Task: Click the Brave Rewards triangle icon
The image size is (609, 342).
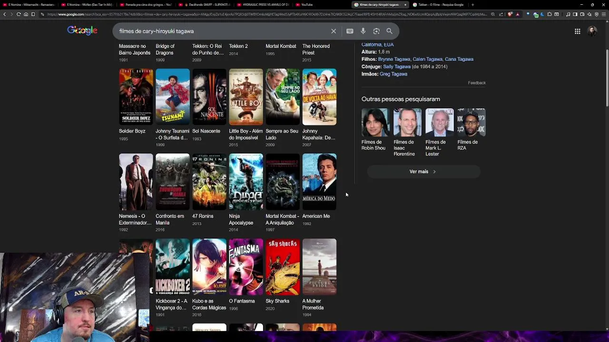Action: [517, 14]
